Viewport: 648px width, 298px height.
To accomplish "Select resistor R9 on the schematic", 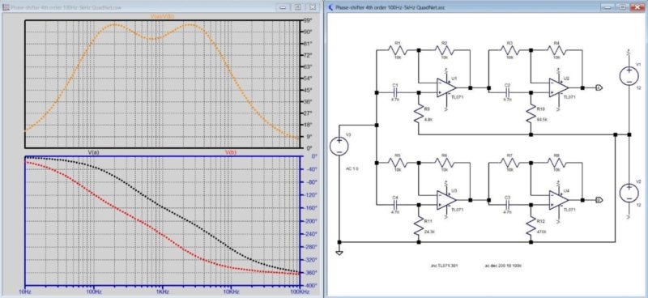I will [x=418, y=114].
